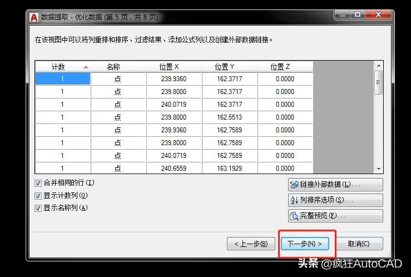Select the highlighted count cell in first row

pos(63,78)
